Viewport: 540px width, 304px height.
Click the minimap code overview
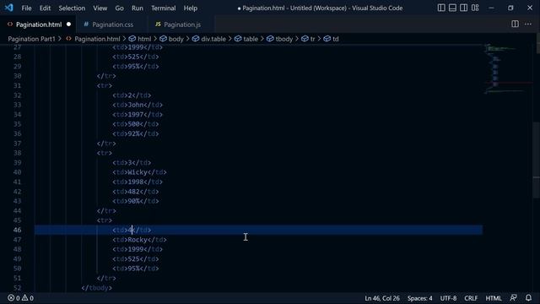point(508,69)
